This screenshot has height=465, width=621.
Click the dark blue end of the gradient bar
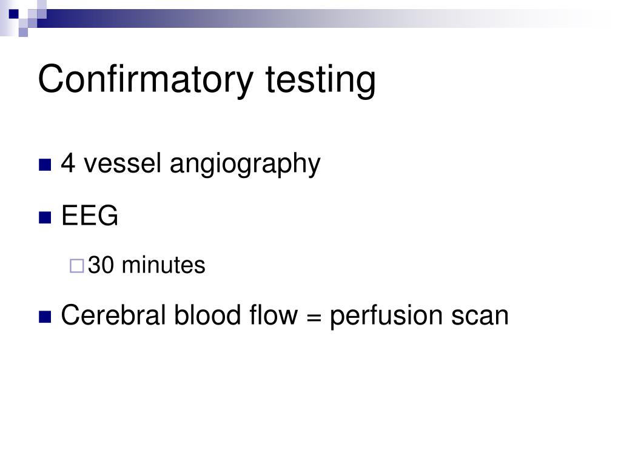point(52,19)
